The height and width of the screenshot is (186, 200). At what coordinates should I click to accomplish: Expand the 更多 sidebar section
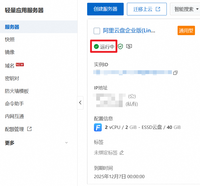(66, 143)
